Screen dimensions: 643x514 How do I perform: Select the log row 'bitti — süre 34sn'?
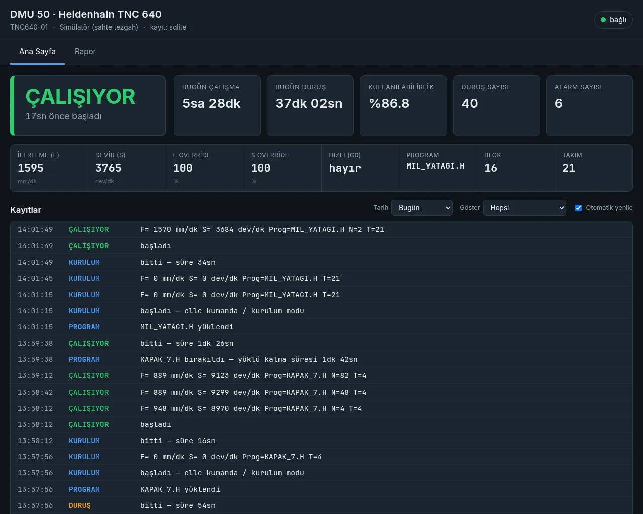[321, 262]
